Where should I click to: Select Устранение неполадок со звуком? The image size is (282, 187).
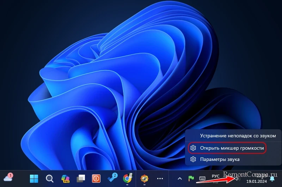pos(233,136)
